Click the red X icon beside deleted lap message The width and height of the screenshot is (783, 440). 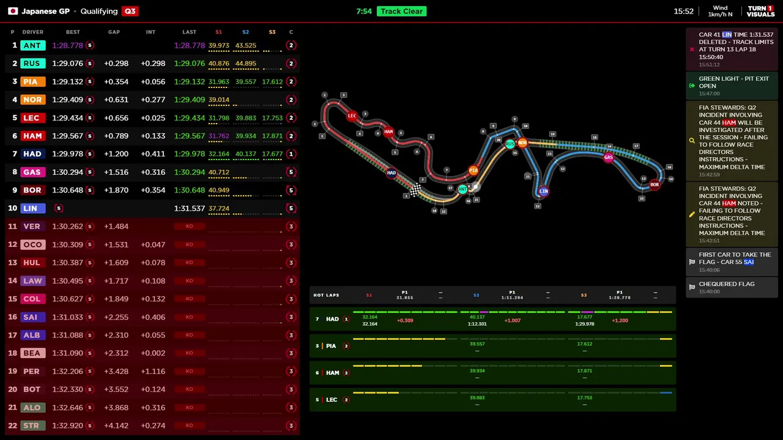692,50
